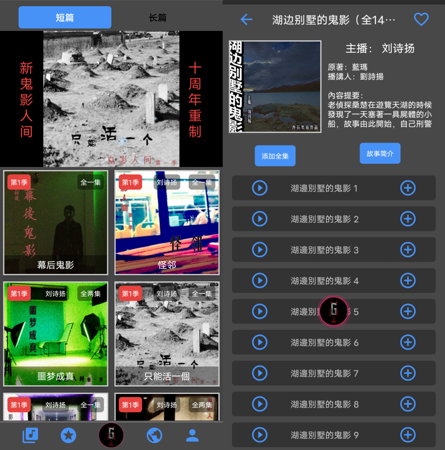Screen dimensions: 445x450
Task: Switch to the 短篇 tab
Action: [65, 17]
